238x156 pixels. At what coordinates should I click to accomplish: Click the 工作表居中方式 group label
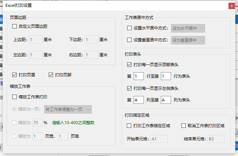tap(139, 18)
